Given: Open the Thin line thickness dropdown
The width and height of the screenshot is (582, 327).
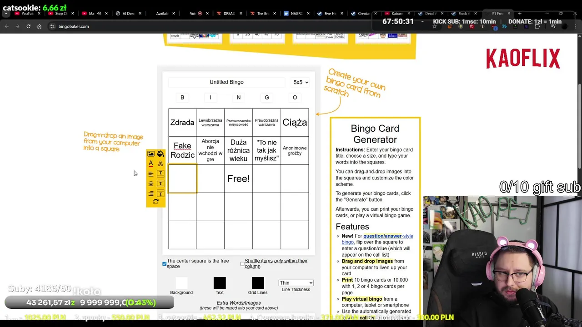Looking at the screenshot, I should pos(296,283).
